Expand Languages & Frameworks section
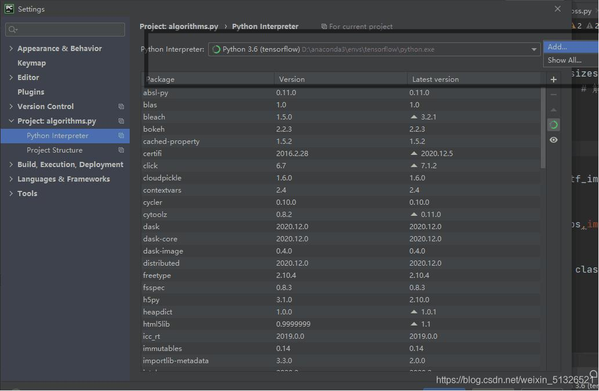Viewport: 599px width, 391px height. coord(10,179)
